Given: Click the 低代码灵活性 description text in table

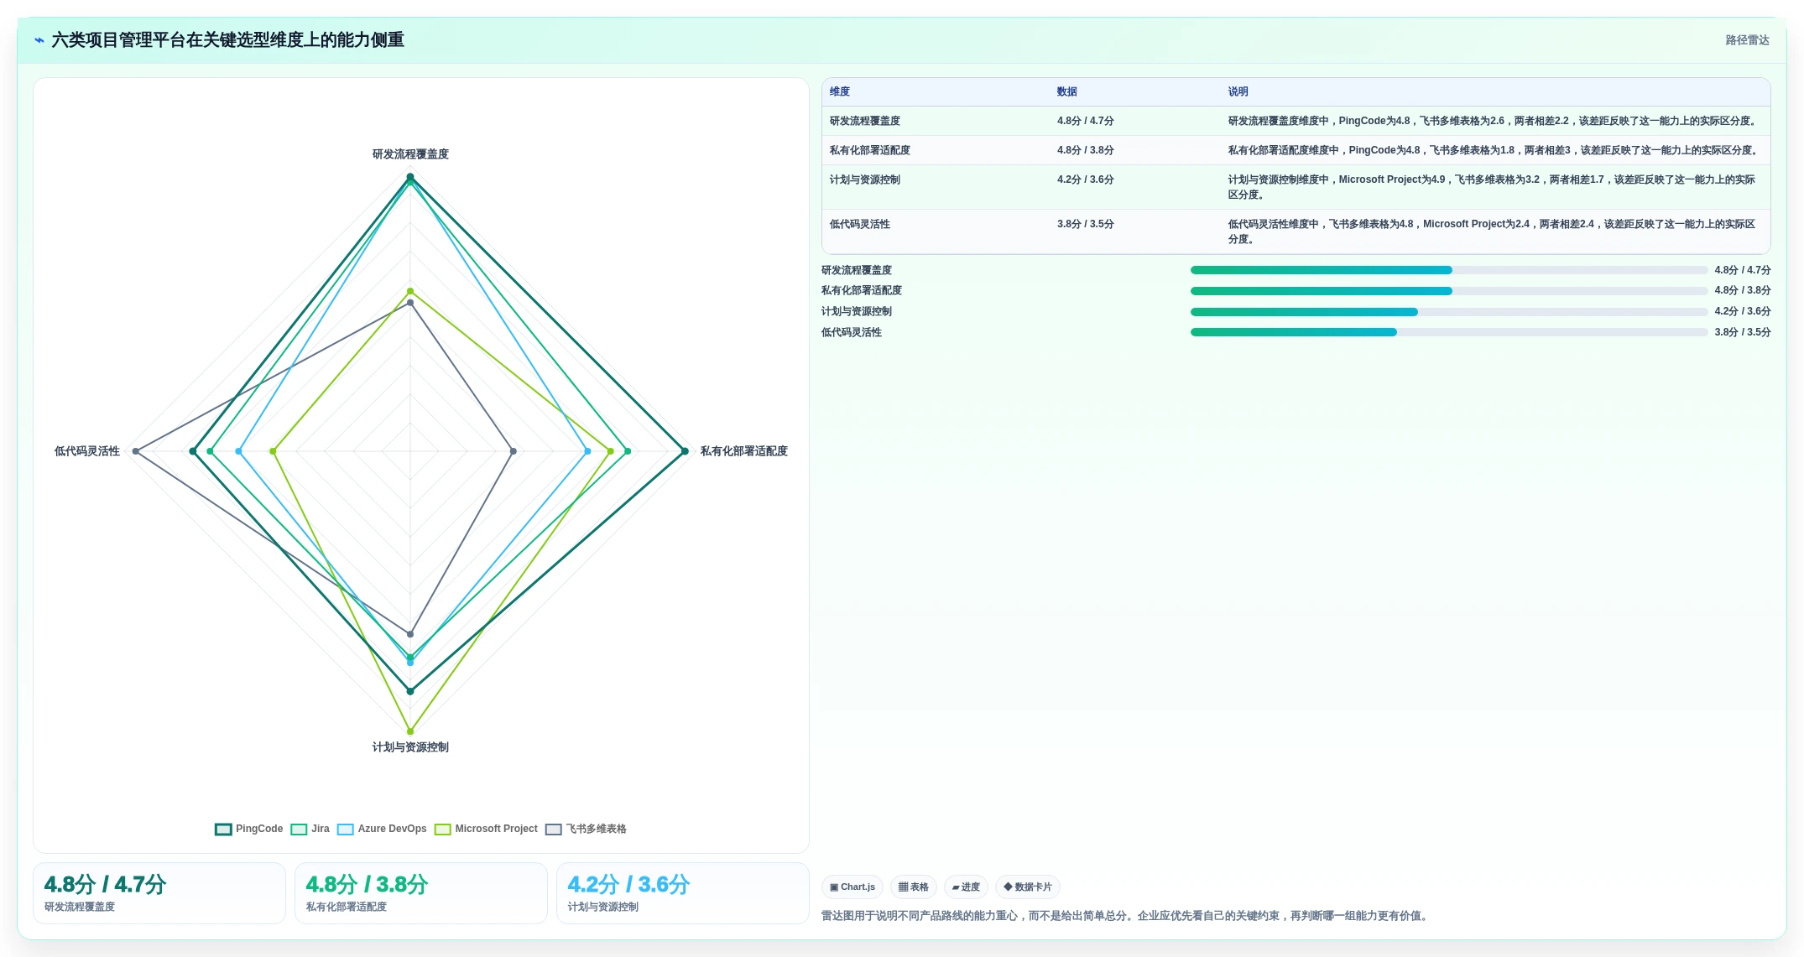Looking at the screenshot, I should click(1492, 231).
